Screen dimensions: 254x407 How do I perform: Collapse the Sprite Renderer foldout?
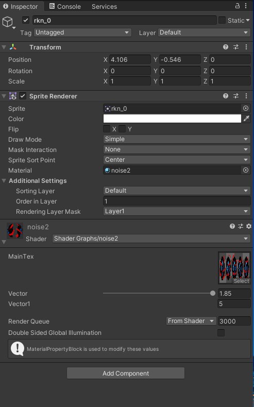coord(4,96)
